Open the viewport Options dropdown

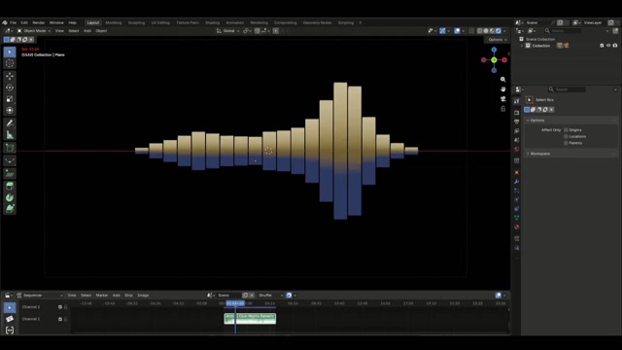point(498,40)
